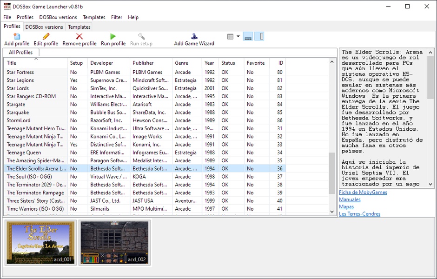Open the Filter menu
The width and height of the screenshot is (437, 279).
tap(117, 17)
